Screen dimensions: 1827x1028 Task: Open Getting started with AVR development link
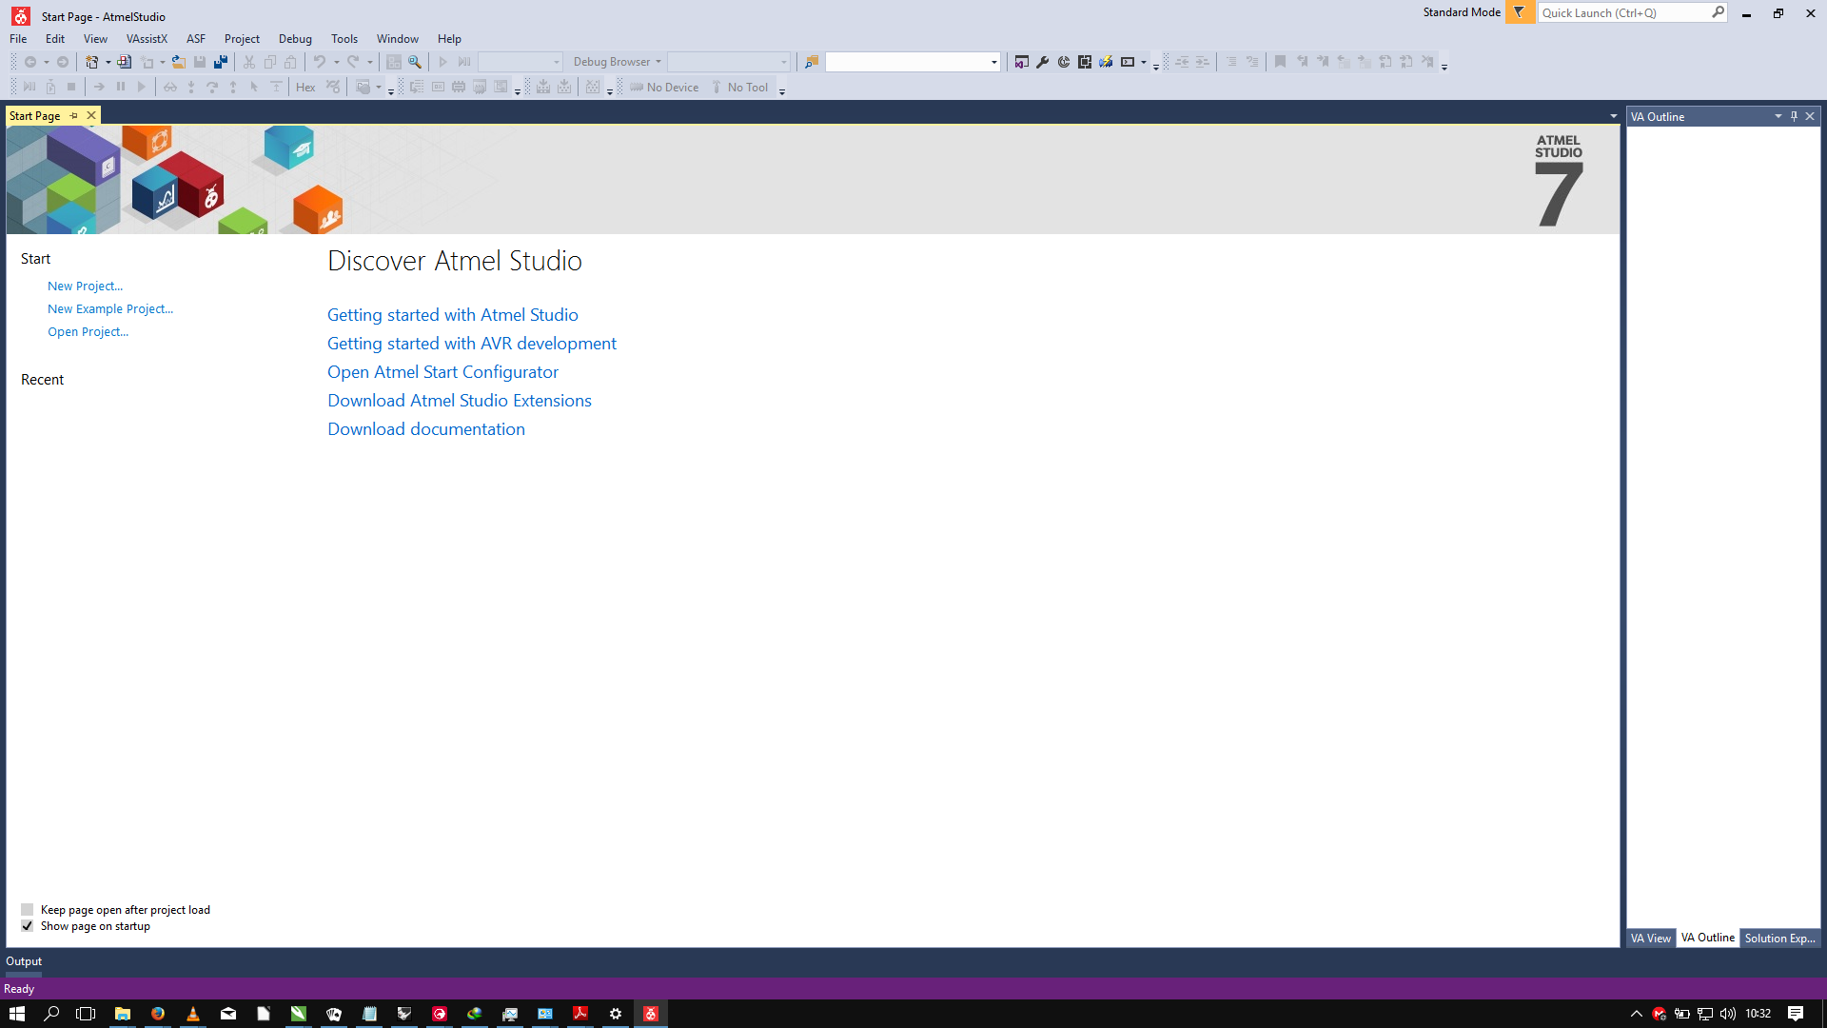(472, 344)
